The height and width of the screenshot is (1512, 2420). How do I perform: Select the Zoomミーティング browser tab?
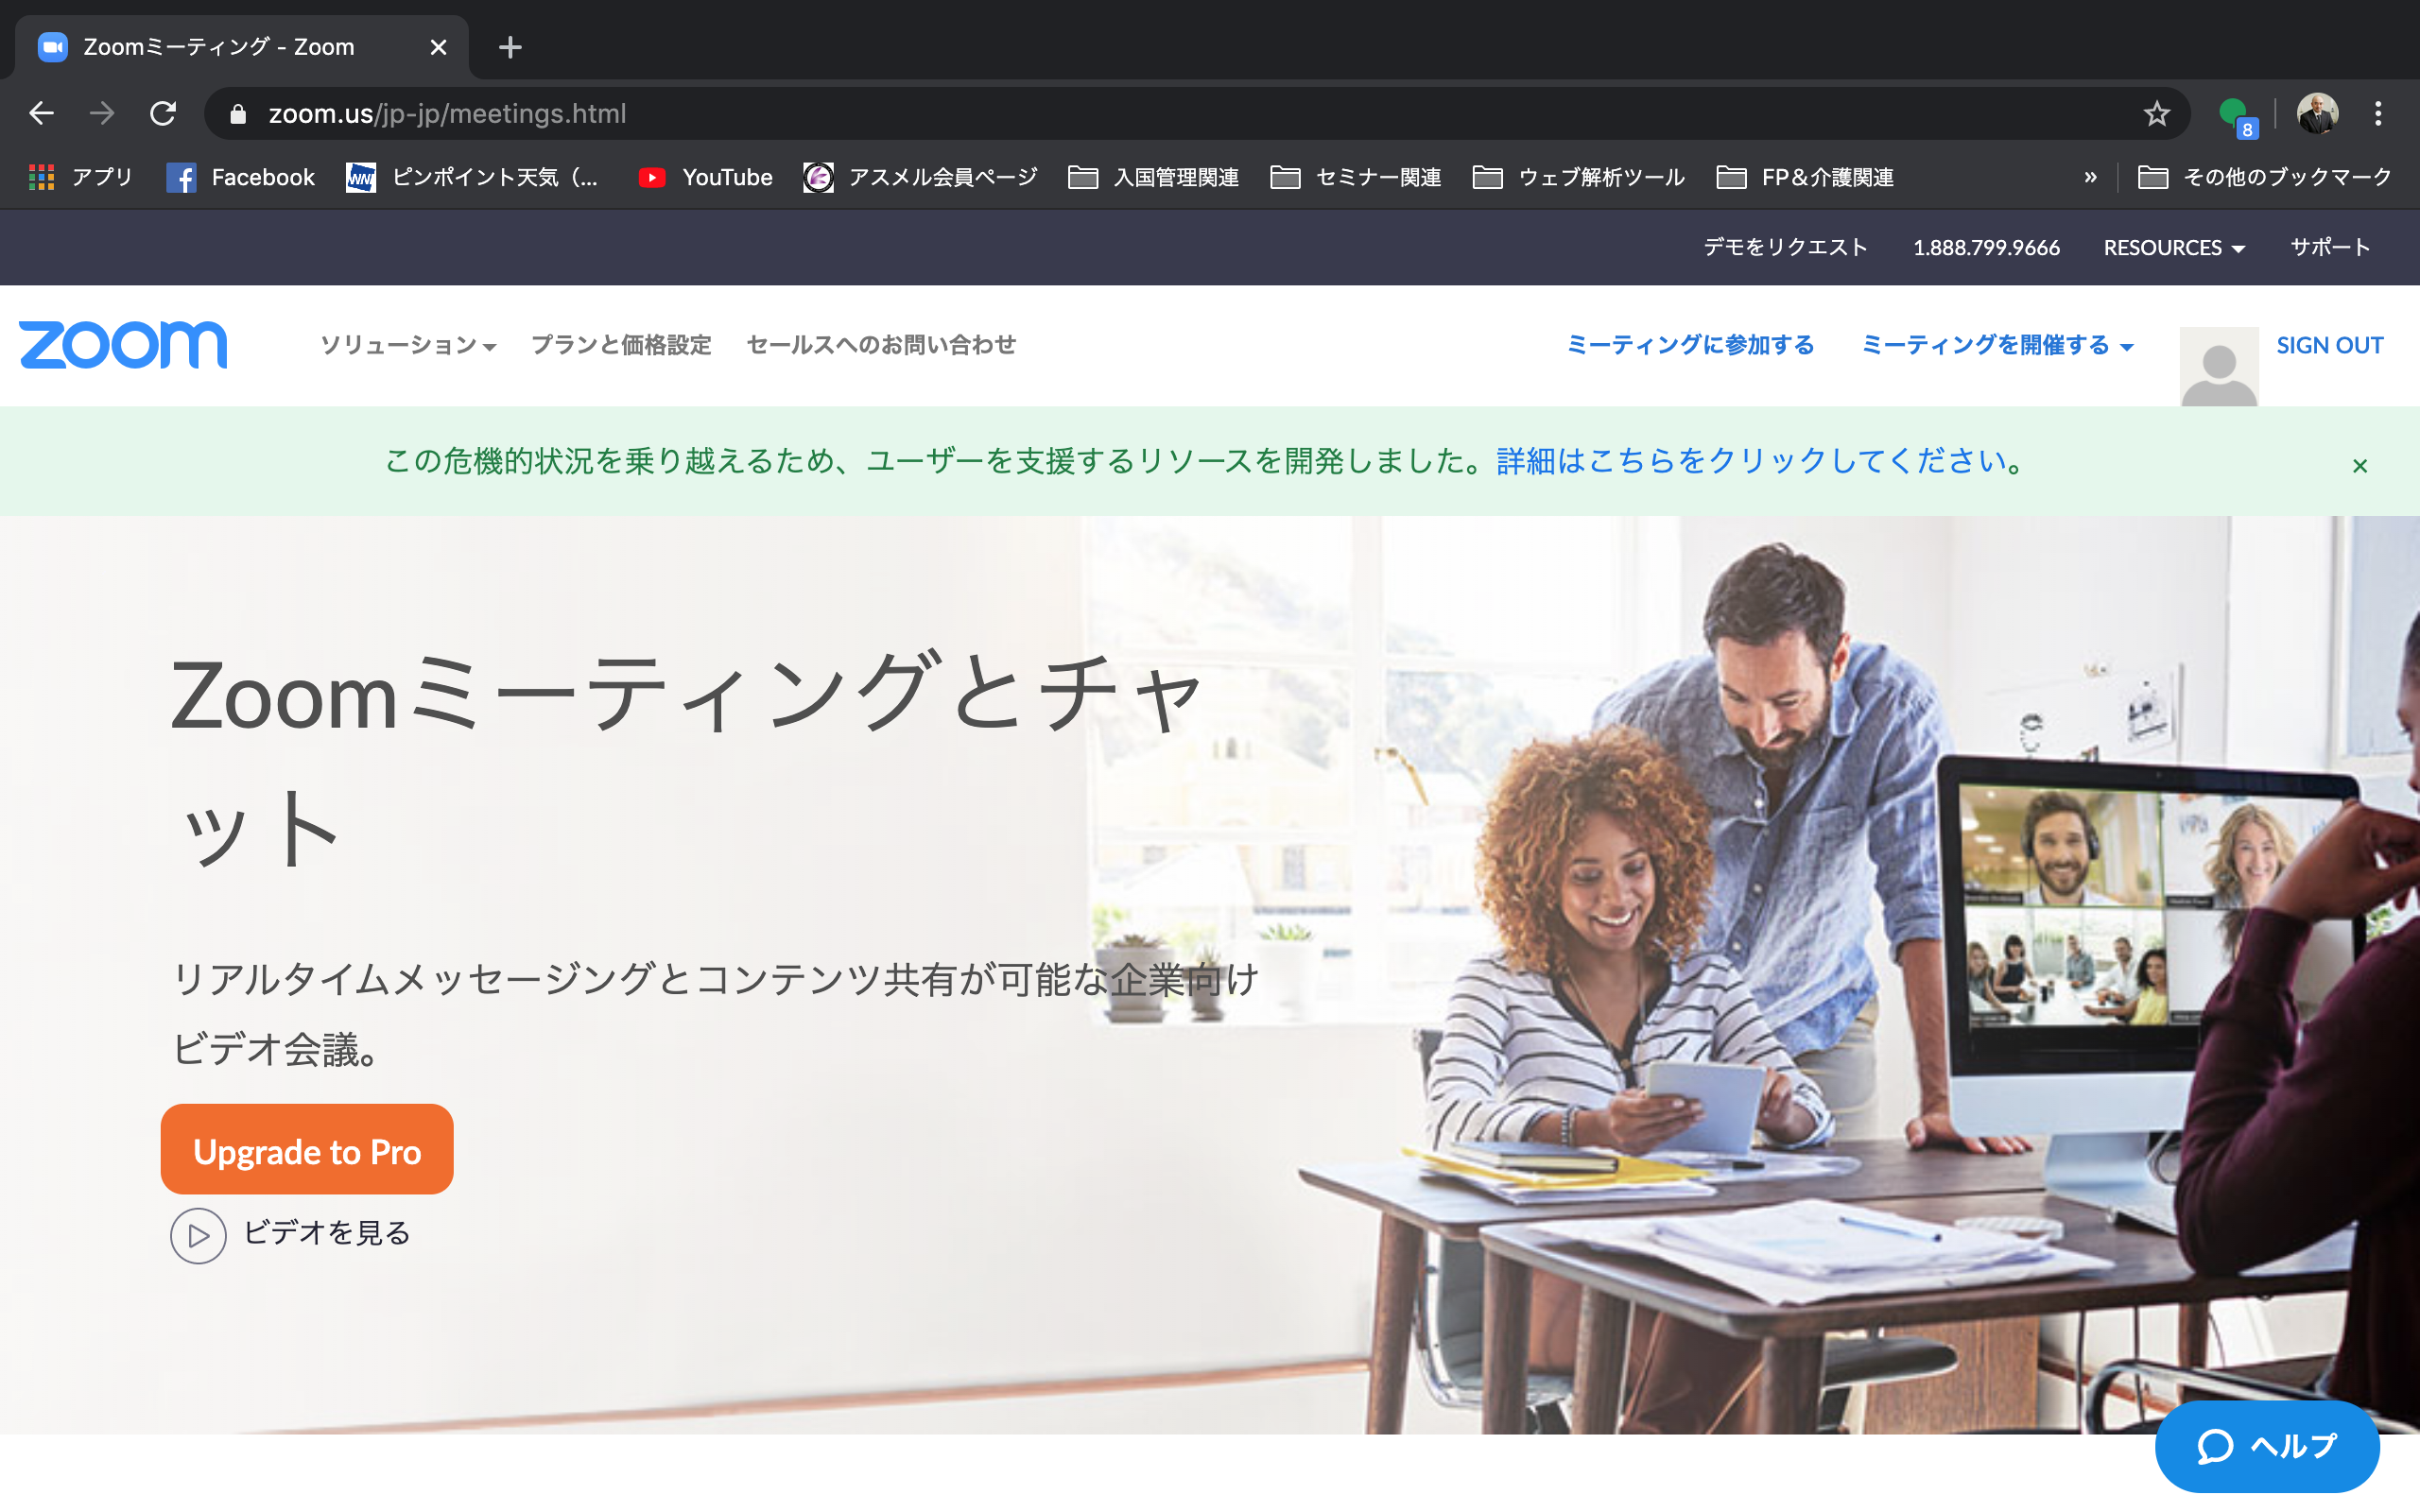coord(240,47)
